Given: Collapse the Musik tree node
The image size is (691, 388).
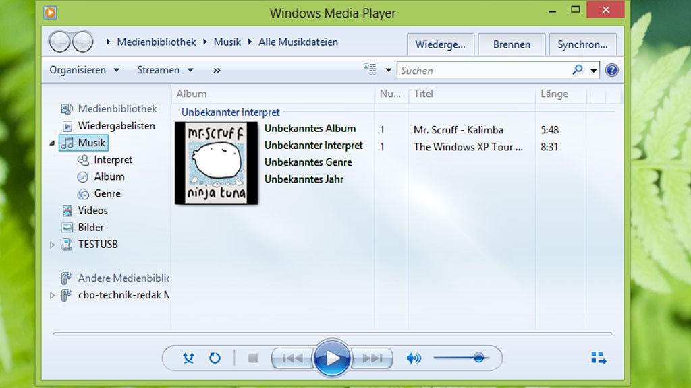Looking at the screenshot, I should point(51,142).
